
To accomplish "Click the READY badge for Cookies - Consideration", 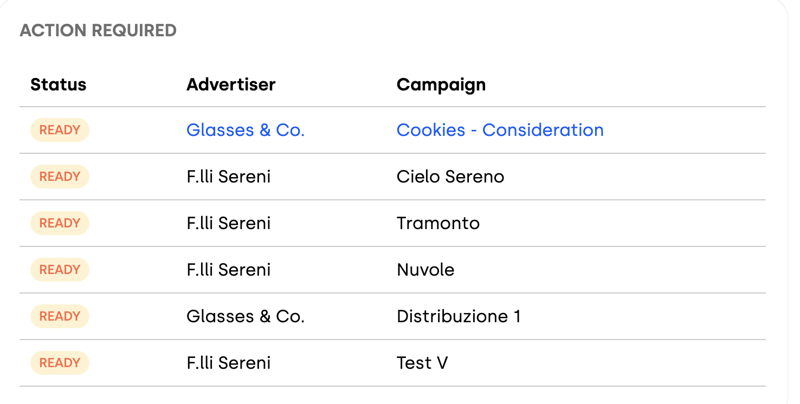I will pos(60,130).
